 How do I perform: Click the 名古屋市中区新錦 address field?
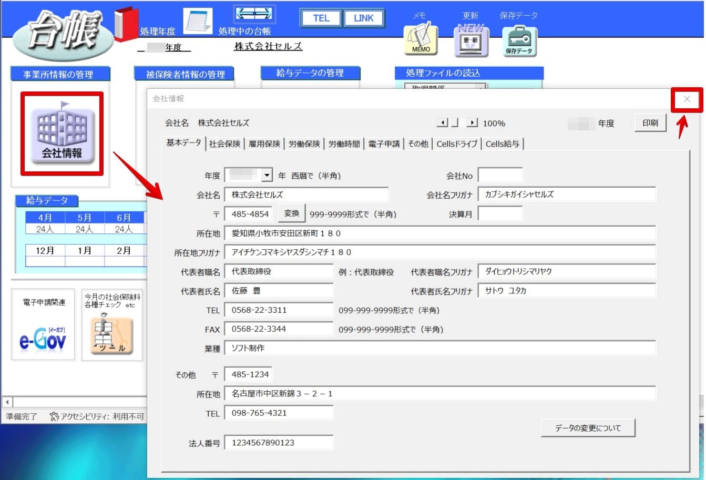pyautogui.click(x=440, y=393)
